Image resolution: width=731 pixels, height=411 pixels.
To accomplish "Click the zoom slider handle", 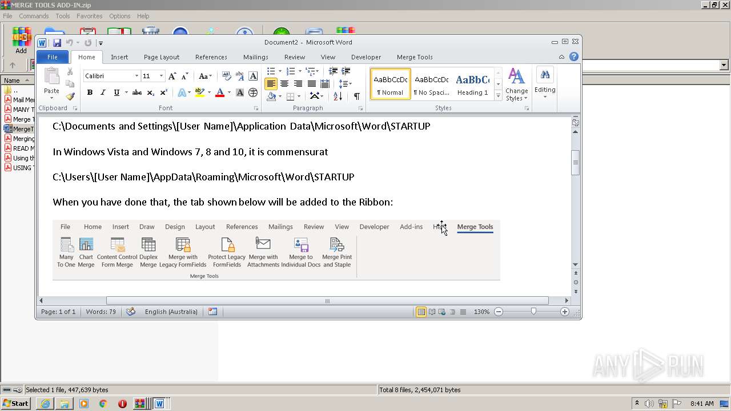I will point(533,312).
